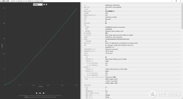
Task: Minimize the profile information window
Action: (172, 1)
